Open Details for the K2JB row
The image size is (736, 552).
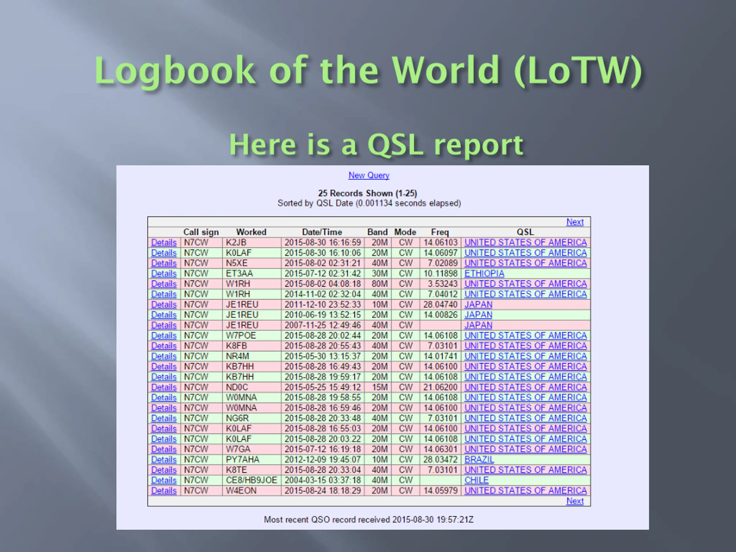point(164,243)
